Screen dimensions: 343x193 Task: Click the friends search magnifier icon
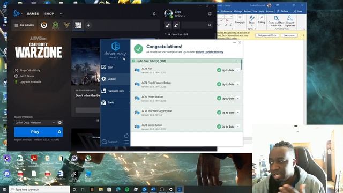(210, 25)
